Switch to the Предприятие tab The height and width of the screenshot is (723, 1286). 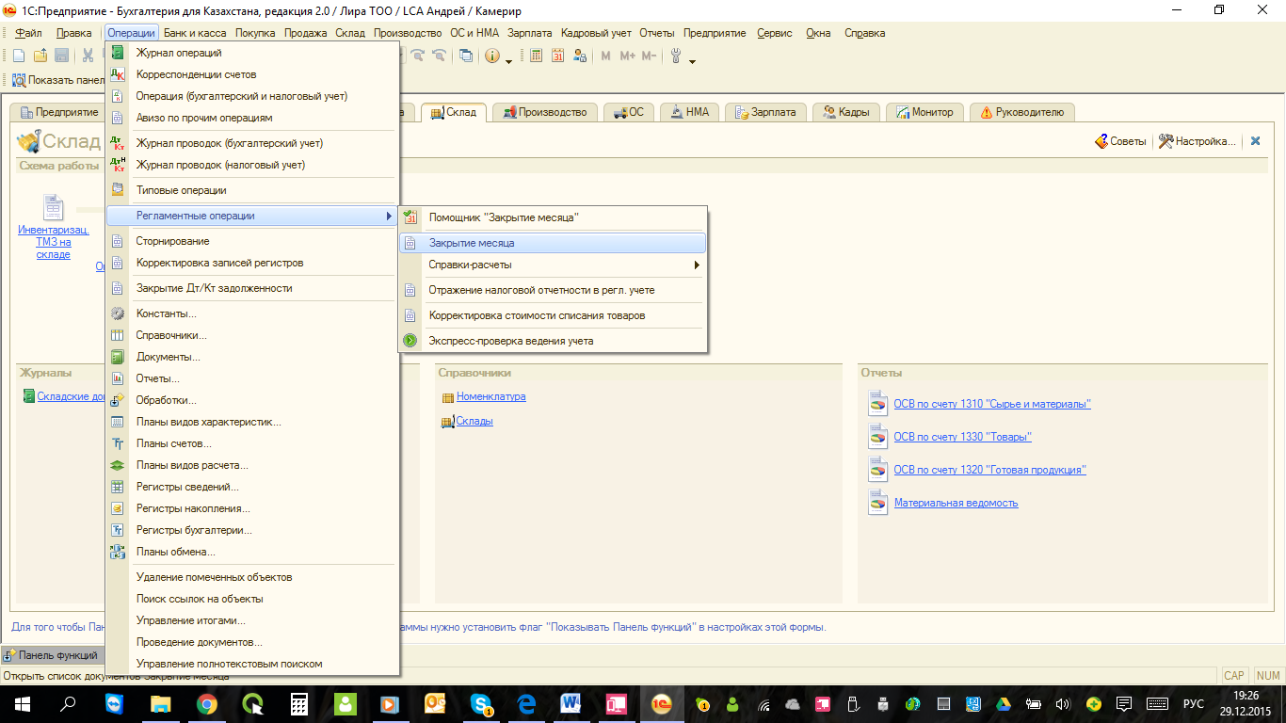click(x=59, y=112)
